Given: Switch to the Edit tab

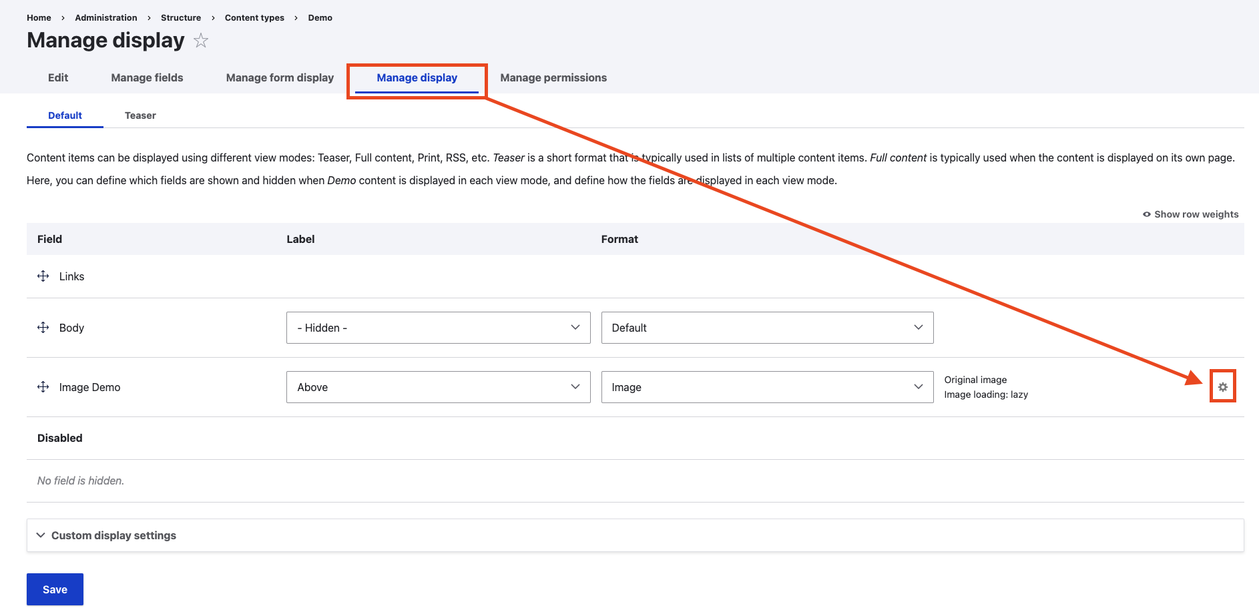Looking at the screenshot, I should pyautogui.click(x=58, y=77).
